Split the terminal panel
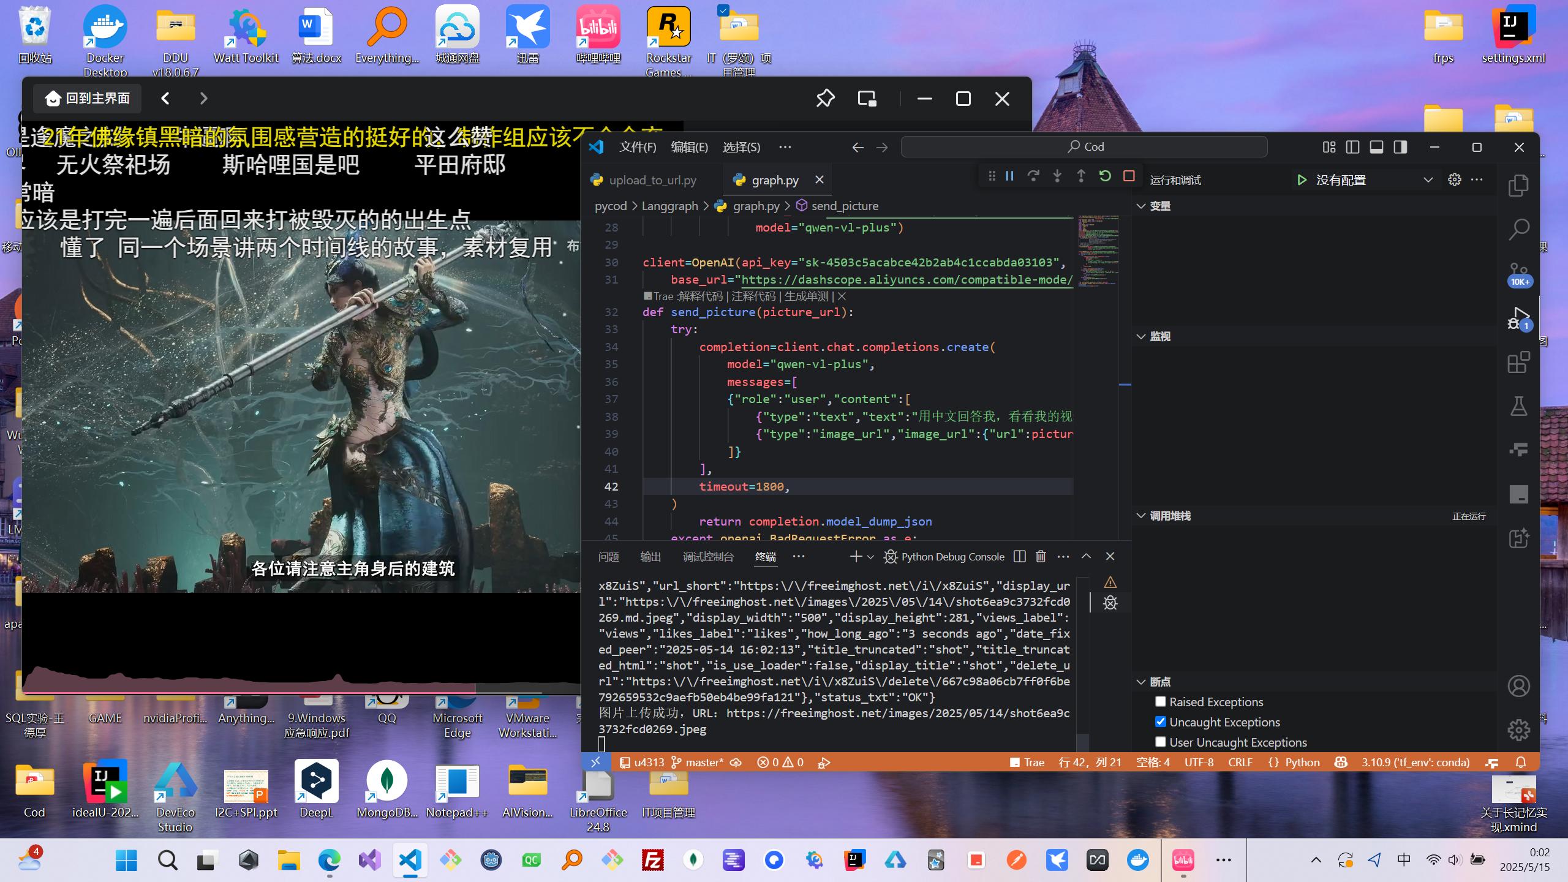Viewport: 1568px width, 882px height. pyautogui.click(x=1020, y=556)
